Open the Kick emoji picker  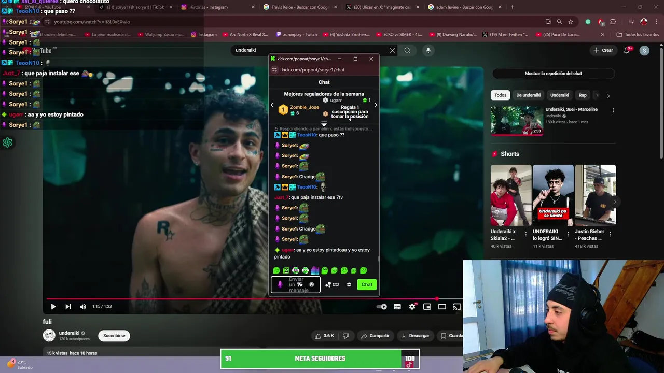click(x=311, y=284)
